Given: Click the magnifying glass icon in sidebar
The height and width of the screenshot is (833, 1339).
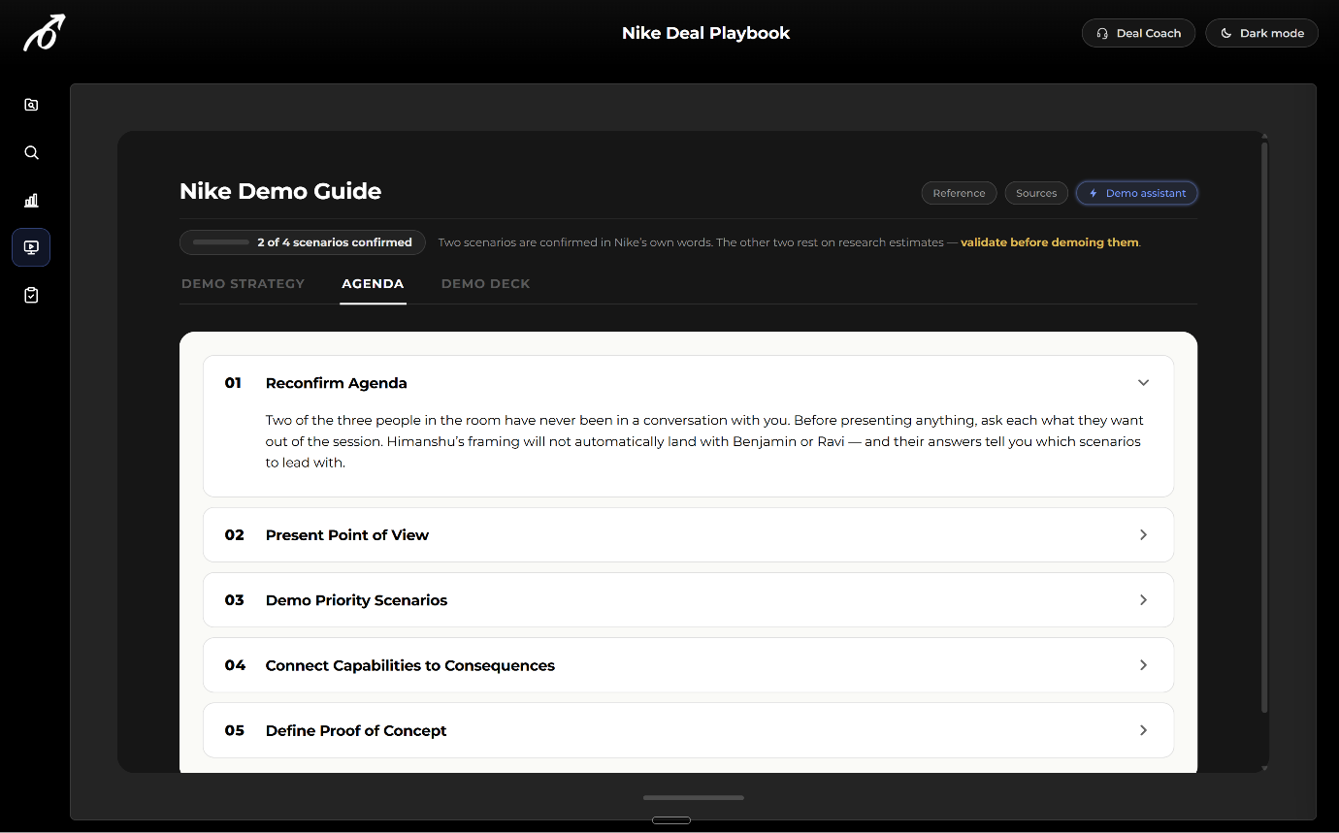Looking at the screenshot, I should pos(31,152).
